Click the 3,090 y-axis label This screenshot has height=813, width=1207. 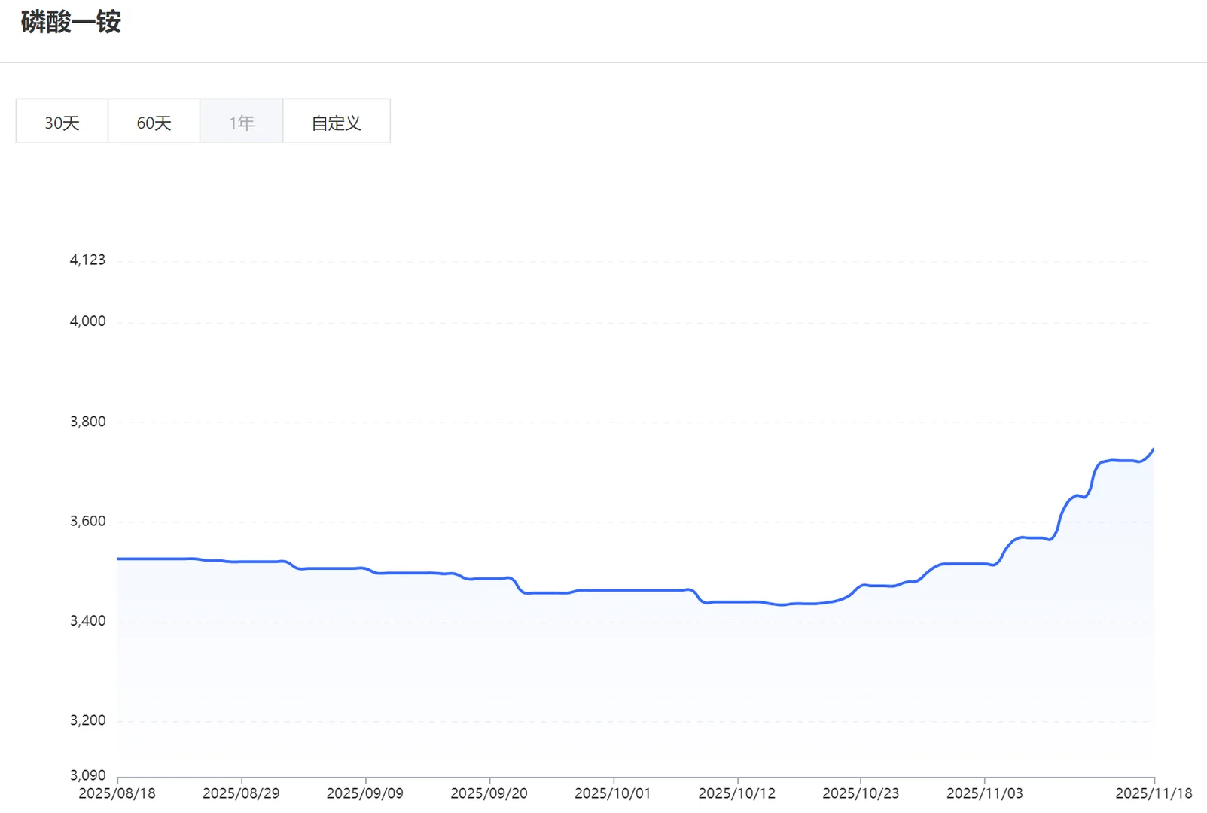87,775
